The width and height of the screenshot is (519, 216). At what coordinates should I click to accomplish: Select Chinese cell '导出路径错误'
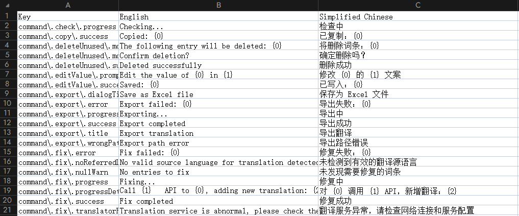pos(418,143)
